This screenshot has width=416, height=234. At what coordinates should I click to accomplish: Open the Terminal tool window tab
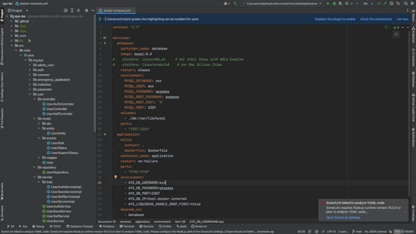[127, 226]
